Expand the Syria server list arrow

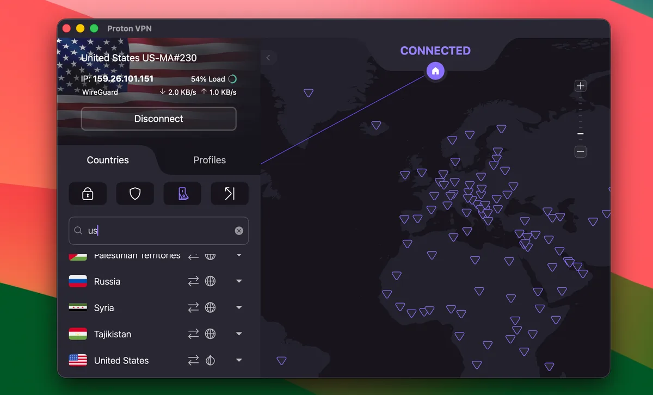239,307
